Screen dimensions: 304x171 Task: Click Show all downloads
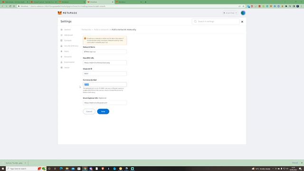pyautogui.click(x=295, y=163)
